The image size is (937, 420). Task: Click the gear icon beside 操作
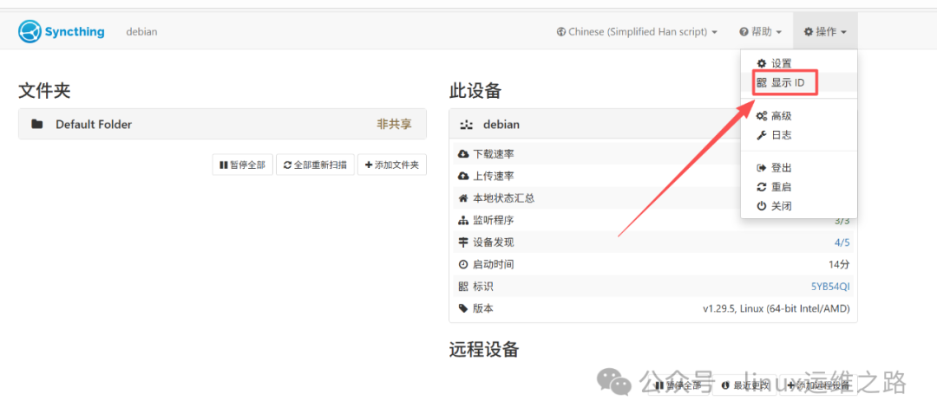(809, 32)
